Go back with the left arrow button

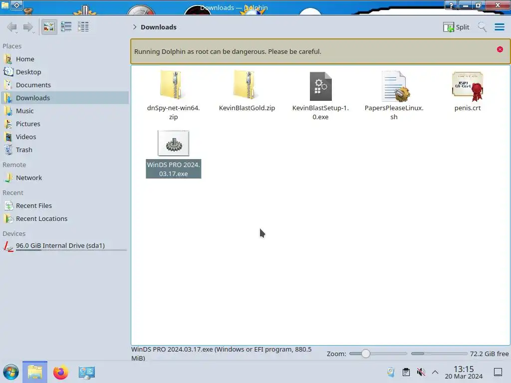(12, 27)
